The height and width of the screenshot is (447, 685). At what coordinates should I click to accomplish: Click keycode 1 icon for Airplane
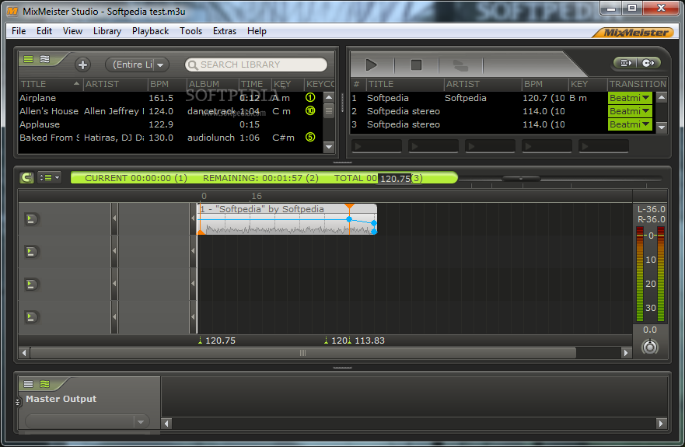[310, 97]
